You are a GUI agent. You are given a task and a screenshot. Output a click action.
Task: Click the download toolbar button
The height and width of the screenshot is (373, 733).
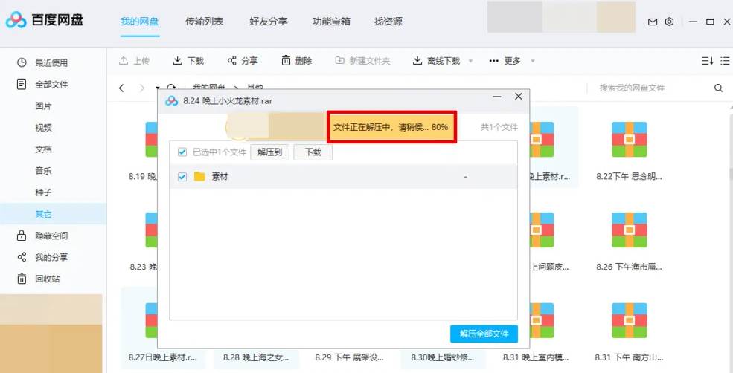click(x=188, y=61)
